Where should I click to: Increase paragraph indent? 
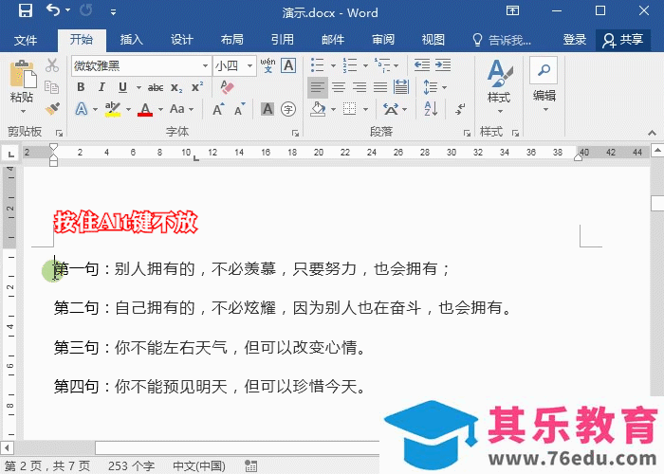(x=443, y=65)
